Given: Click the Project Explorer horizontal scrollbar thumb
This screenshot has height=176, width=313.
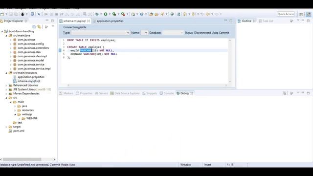Looking at the screenshot, I should click(22, 159).
